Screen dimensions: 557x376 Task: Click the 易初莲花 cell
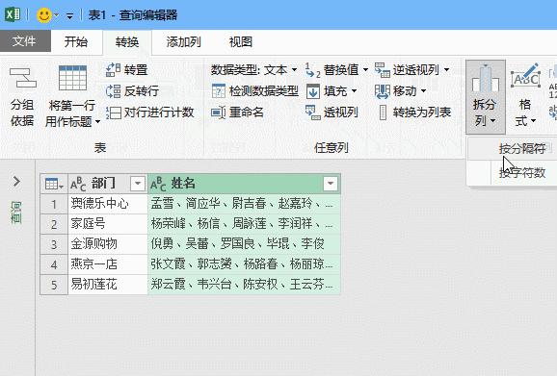[x=108, y=285]
